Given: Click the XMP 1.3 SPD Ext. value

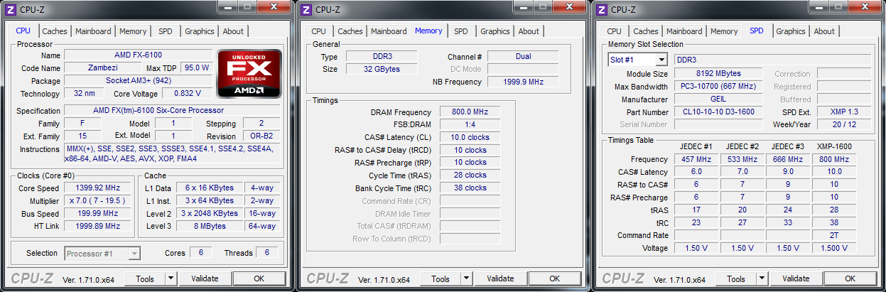Looking at the screenshot, I should [x=843, y=112].
